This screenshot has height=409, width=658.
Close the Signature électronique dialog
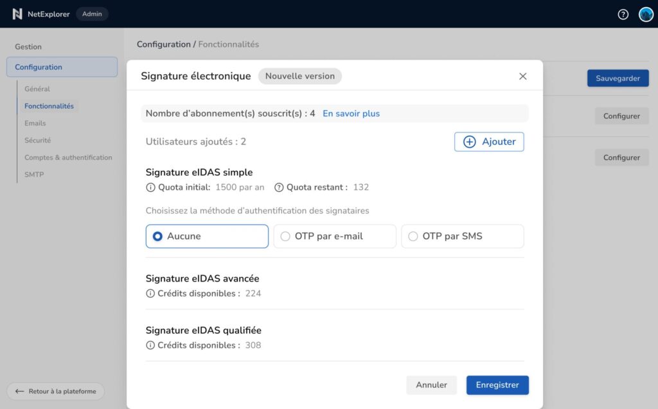point(522,77)
